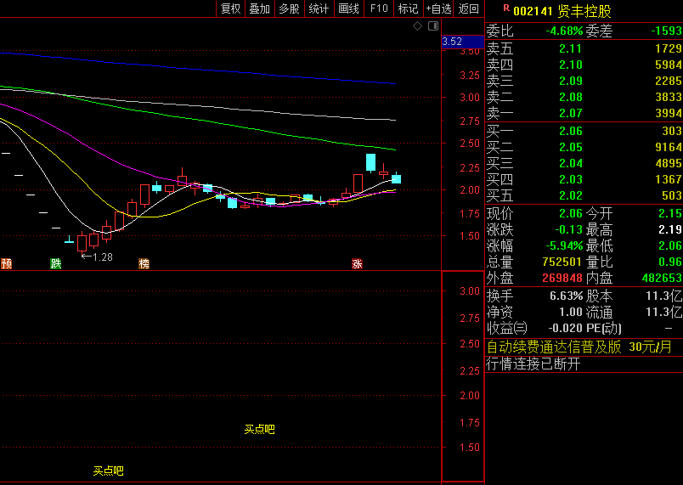Click 买点吧 label in middle of indicator pane
This screenshot has width=683, height=485.
(260, 430)
